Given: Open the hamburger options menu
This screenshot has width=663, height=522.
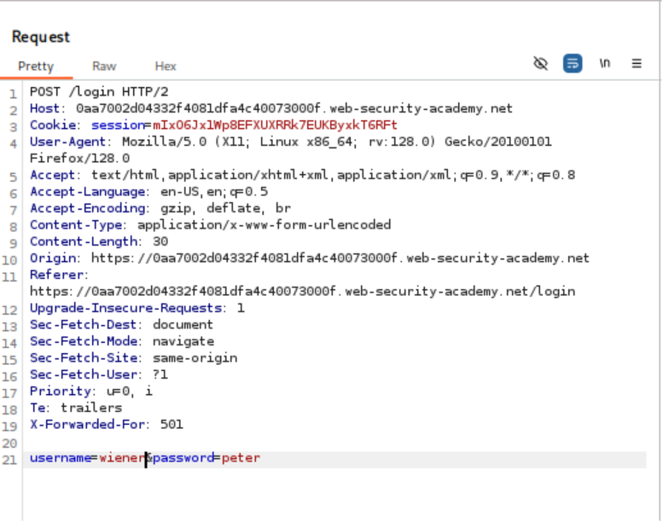Looking at the screenshot, I should [637, 64].
